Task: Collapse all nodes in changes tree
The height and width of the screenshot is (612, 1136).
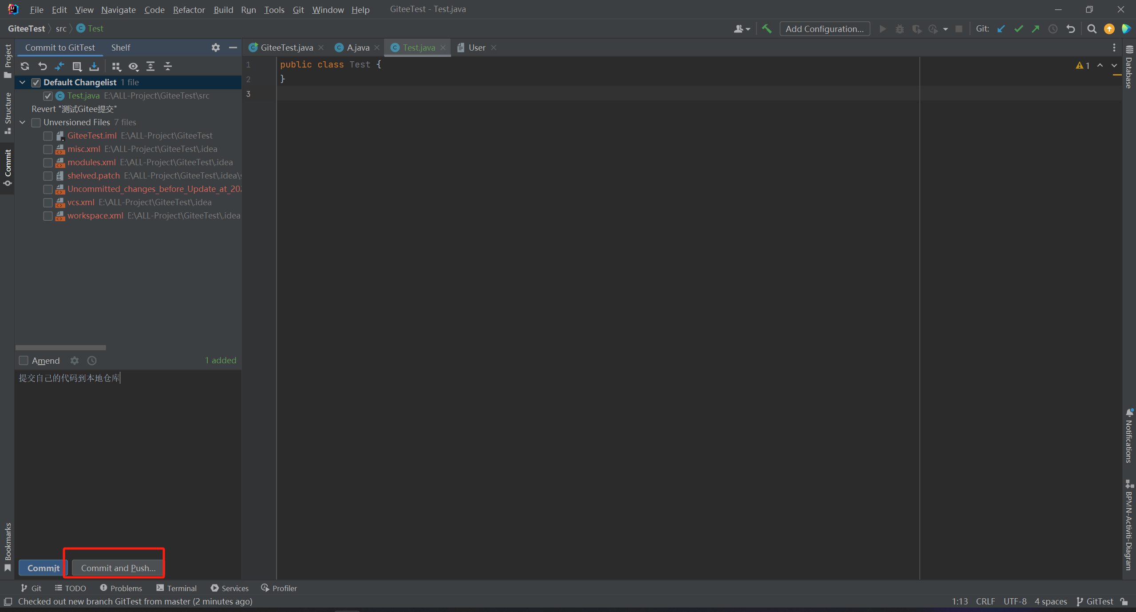Action: pyautogui.click(x=168, y=66)
